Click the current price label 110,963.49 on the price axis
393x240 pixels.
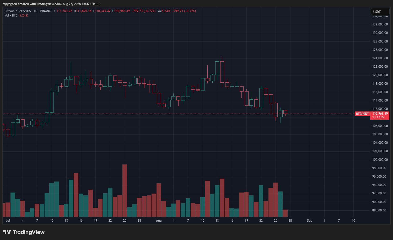click(380, 114)
